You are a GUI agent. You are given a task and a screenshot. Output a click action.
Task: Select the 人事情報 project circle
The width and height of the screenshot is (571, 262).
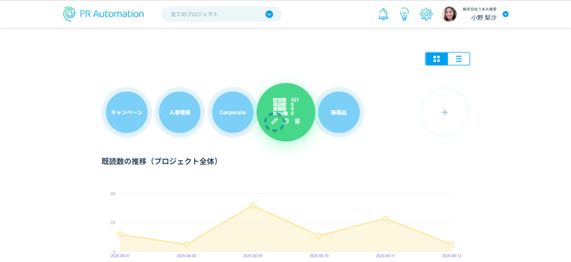coord(180,112)
